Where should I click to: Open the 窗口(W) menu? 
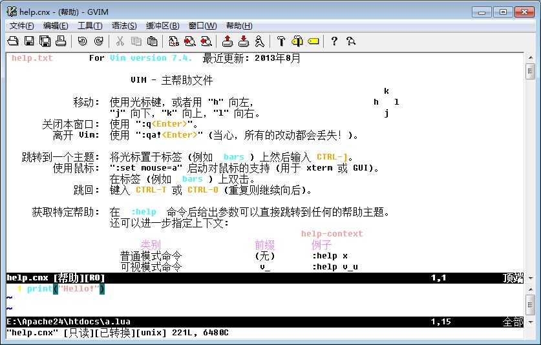pos(202,26)
